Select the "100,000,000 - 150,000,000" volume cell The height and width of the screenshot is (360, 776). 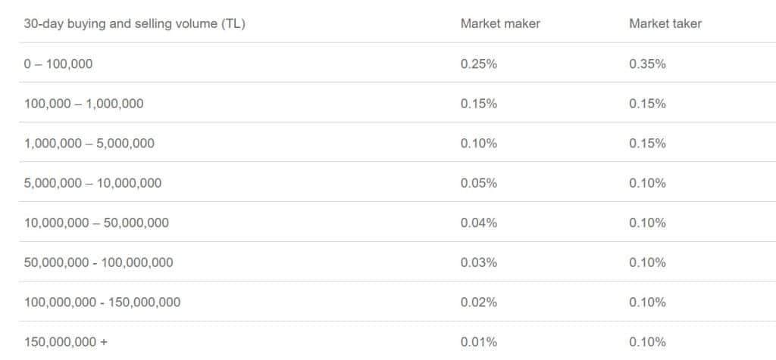102,303
